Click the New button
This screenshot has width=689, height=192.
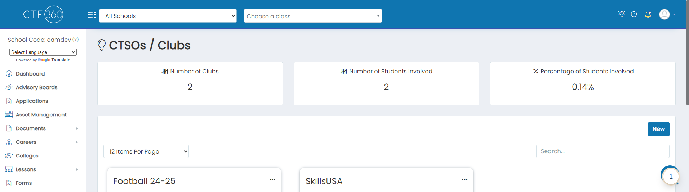click(x=658, y=129)
